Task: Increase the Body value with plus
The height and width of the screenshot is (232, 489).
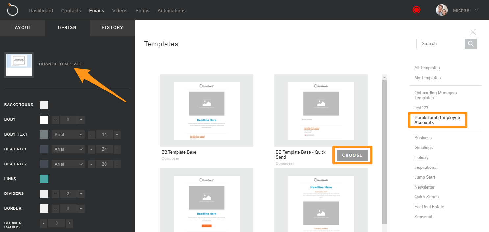Action: (x=81, y=120)
